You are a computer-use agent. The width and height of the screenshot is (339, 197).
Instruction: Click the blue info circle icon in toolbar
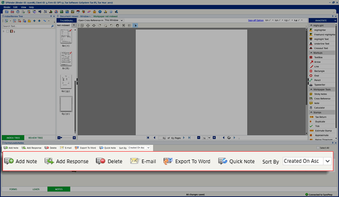(x=111, y=12)
